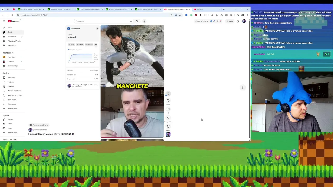Click the YouTube Premium logo

(14, 21)
